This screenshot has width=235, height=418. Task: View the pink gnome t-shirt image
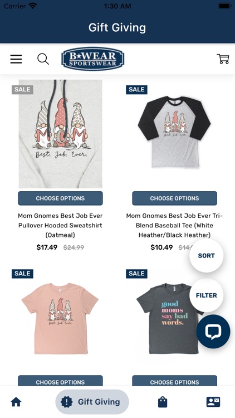pyautogui.click(x=60, y=319)
